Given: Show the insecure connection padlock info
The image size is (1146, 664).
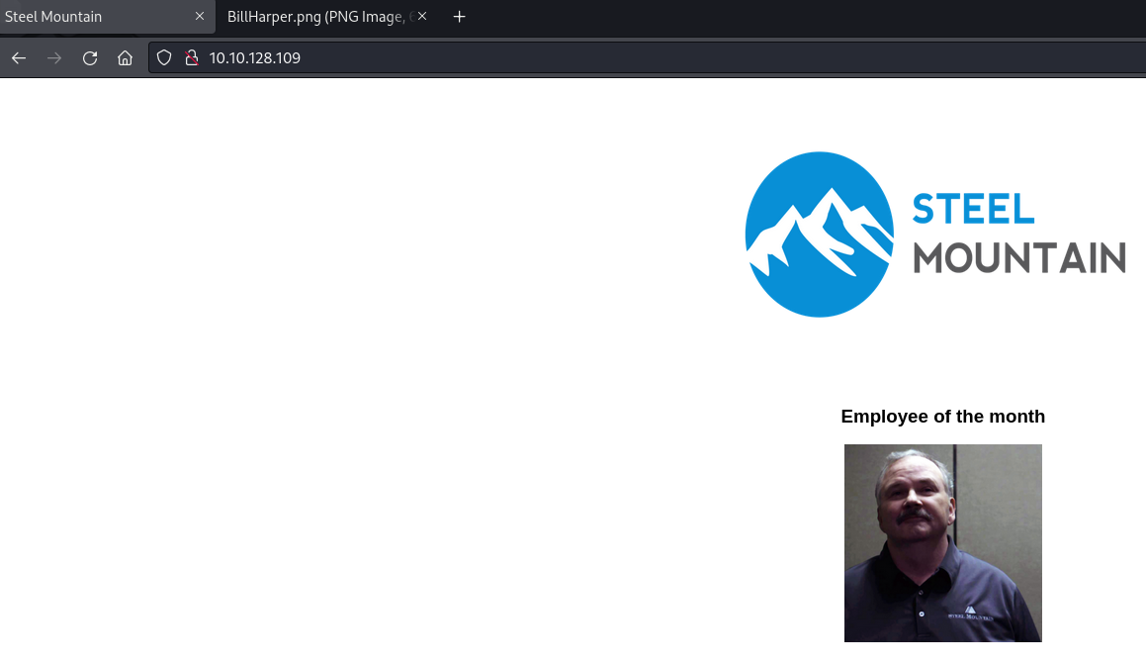Looking at the screenshot, I should [192, 57].
